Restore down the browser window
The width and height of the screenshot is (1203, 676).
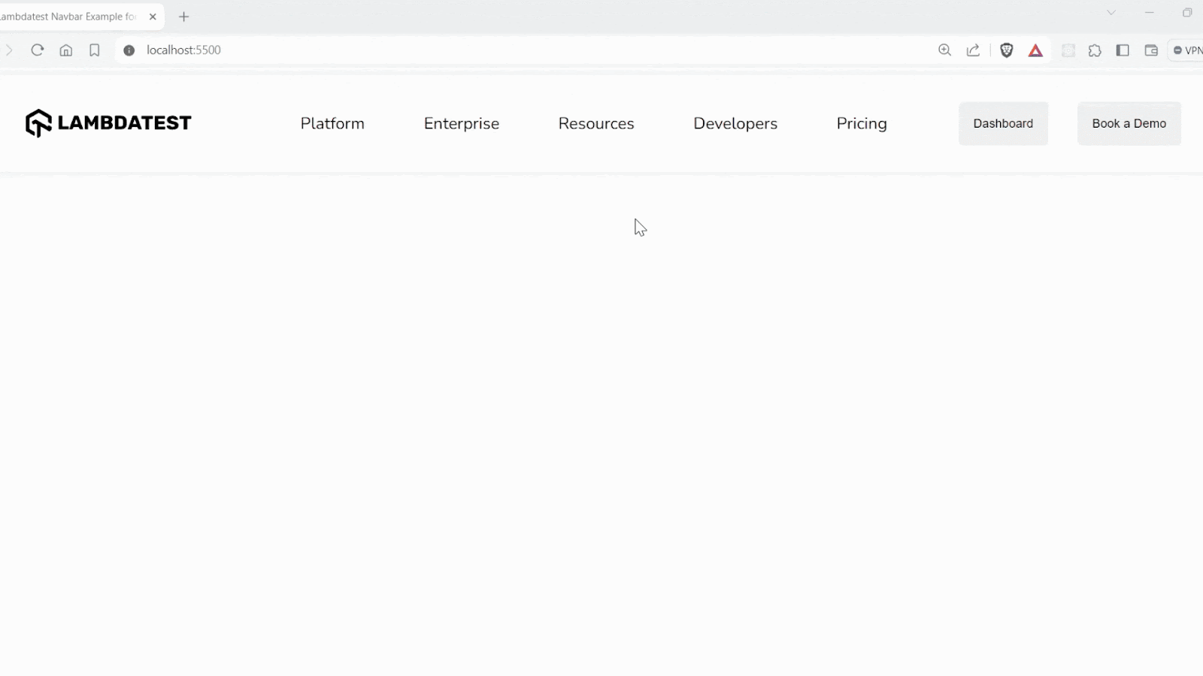click(1187, 13)
